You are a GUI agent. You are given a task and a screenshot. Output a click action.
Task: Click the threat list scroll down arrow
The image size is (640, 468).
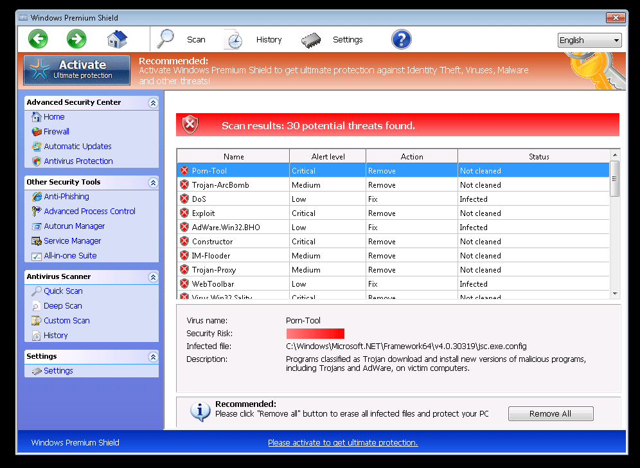click(614, 293)
